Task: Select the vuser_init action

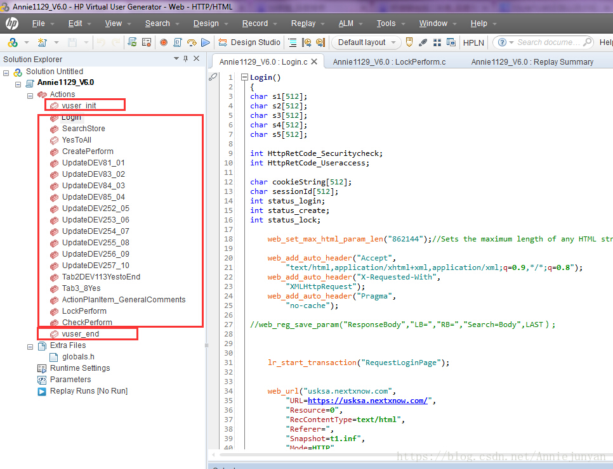Action: [x=79, y=105]
